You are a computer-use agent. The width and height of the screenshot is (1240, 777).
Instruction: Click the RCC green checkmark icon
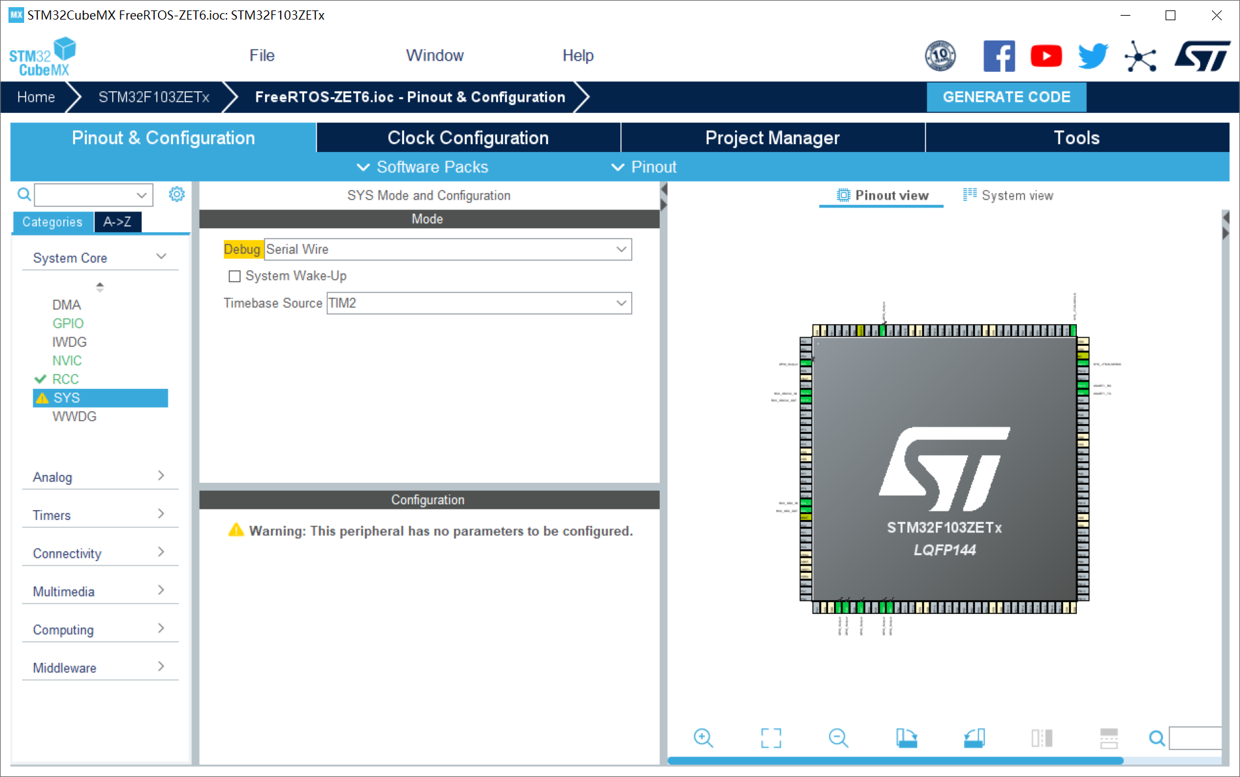coord(40,379)
